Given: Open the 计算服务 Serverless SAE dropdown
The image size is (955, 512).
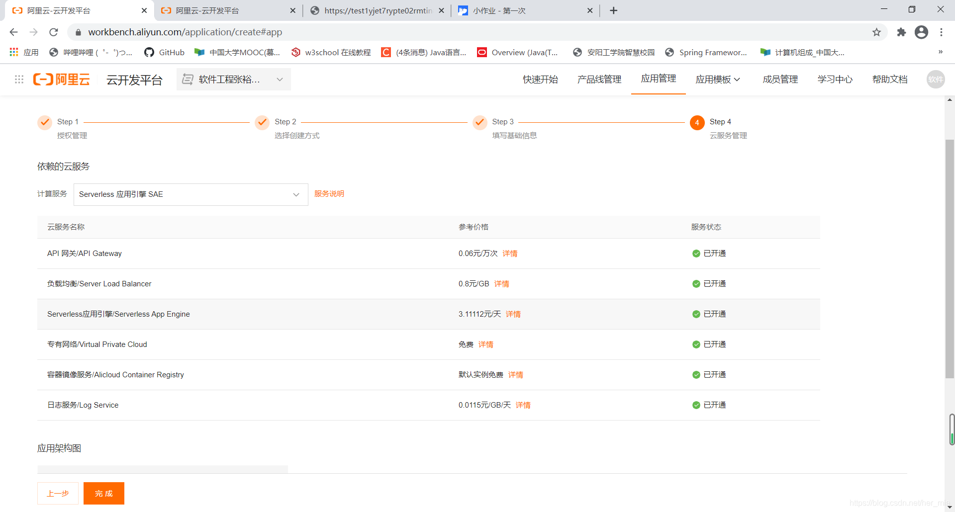Looking at the screenshot, I should click(191, 194).
